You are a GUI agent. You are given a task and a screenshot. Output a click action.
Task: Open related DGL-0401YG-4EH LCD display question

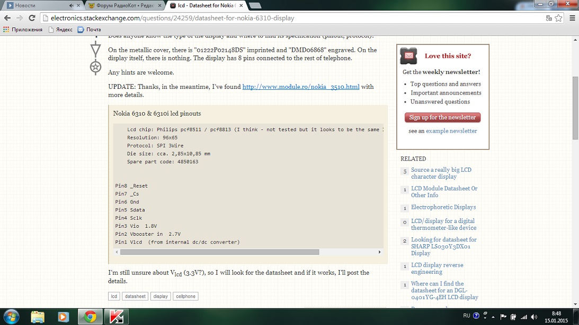click(x=444, y=290)
